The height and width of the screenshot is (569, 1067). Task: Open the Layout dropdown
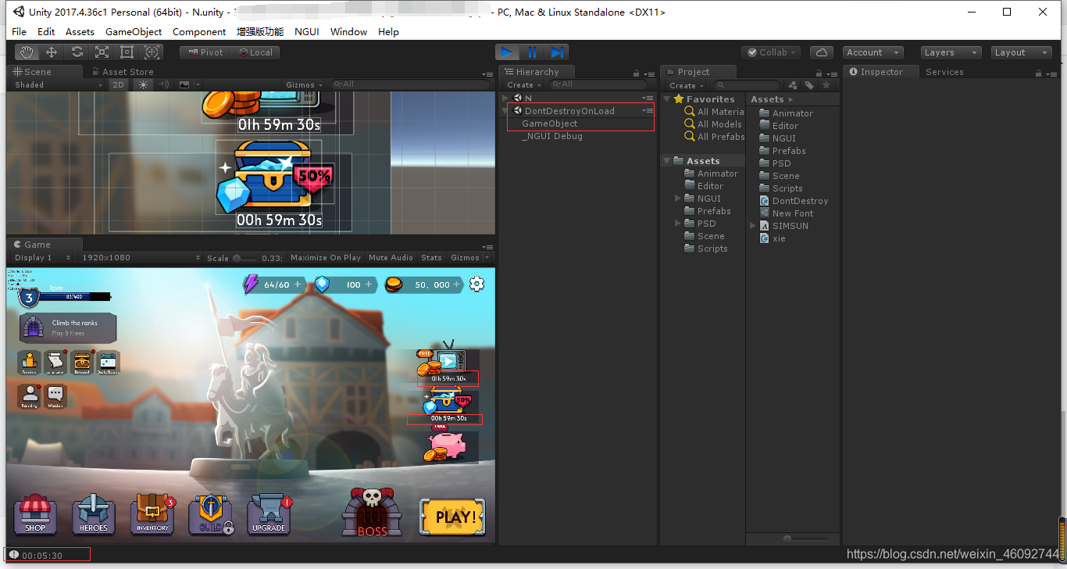coord(1021,52)
